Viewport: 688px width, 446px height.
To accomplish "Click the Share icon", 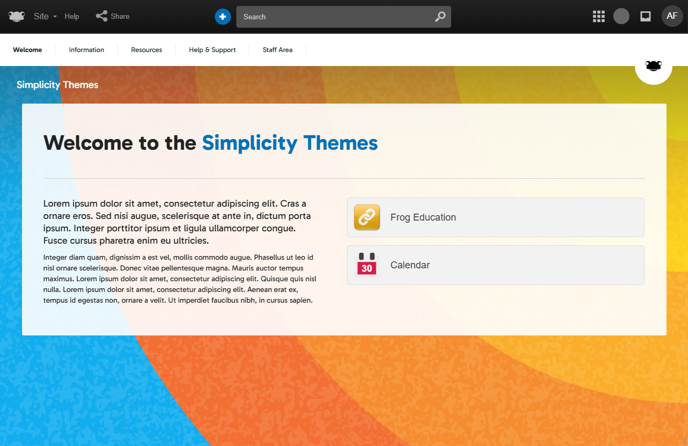I will click(102, 16).
